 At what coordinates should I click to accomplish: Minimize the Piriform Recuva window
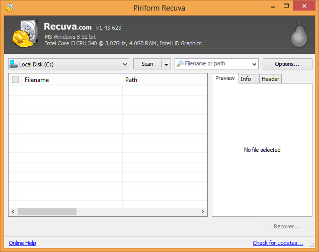[x=273, y=7]
